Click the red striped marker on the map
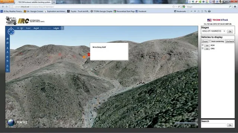Screen dimensions: 238x133 (89, 54)
